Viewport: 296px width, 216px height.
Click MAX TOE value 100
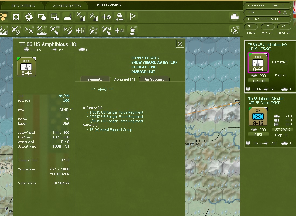[x=66, y=100]
